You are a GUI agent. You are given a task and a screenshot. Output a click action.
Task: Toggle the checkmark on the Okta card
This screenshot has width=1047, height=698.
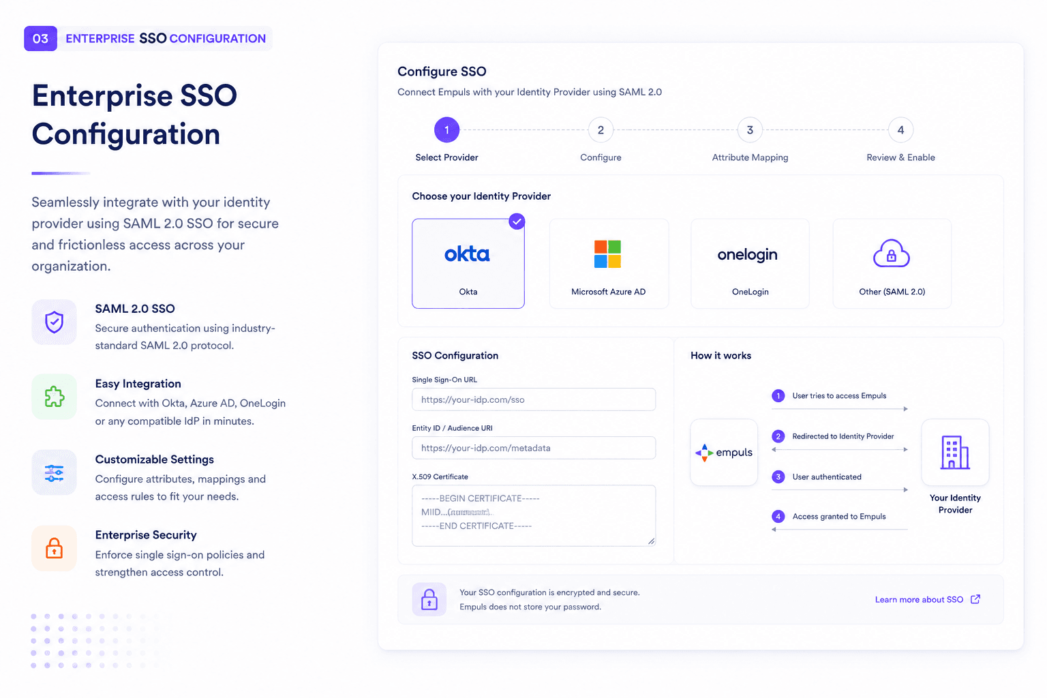coord(517,221)
